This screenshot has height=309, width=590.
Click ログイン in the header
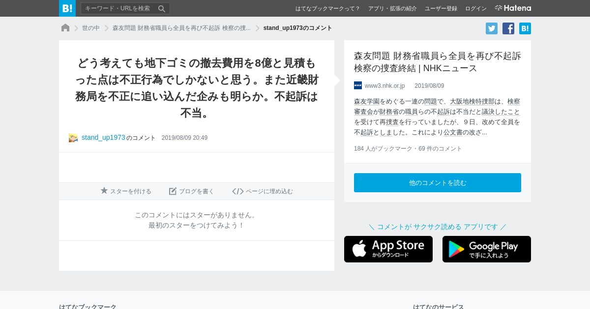[x=476, y=8]
